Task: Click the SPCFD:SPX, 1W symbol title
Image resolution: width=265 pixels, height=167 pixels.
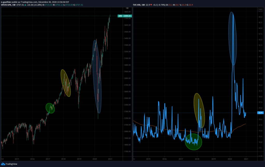Action: (8, 5)
